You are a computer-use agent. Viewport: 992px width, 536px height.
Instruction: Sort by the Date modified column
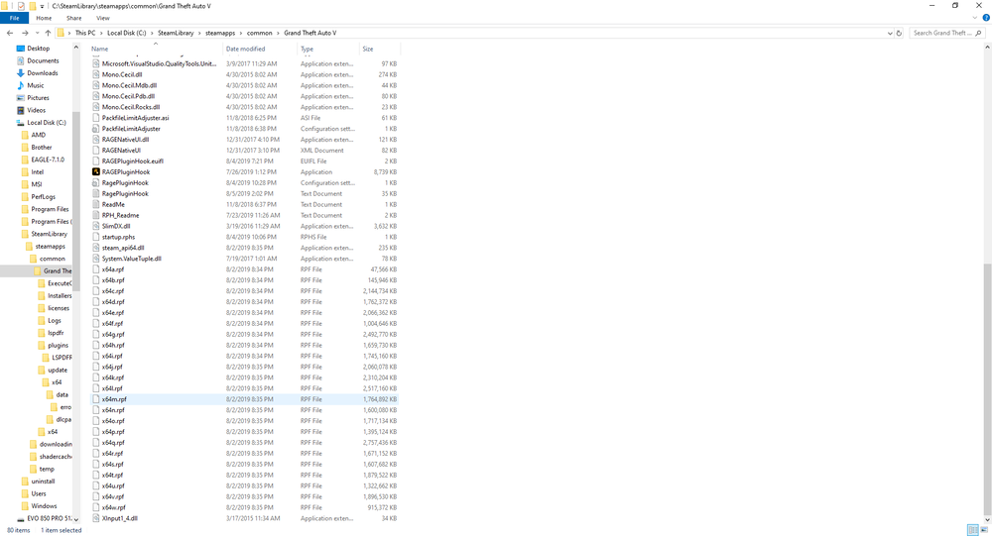(245, 49)
